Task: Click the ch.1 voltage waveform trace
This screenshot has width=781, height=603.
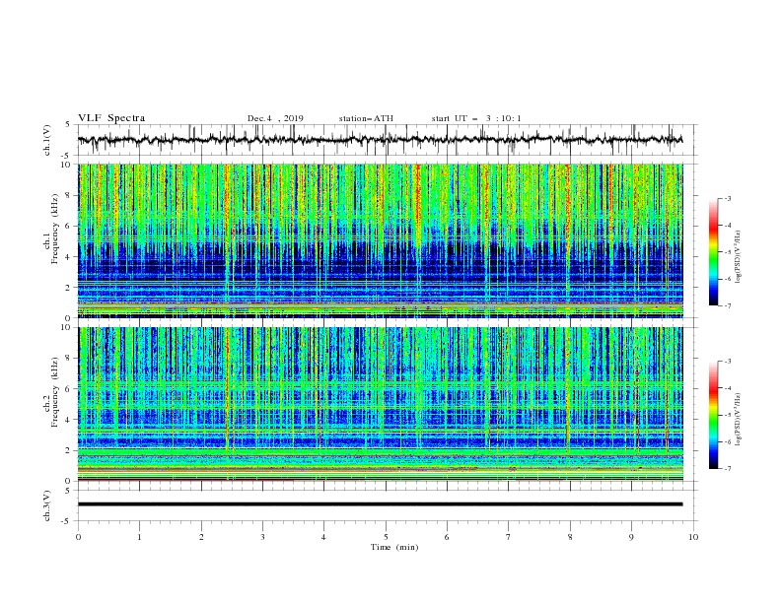Action: click(x=380, y=140)
